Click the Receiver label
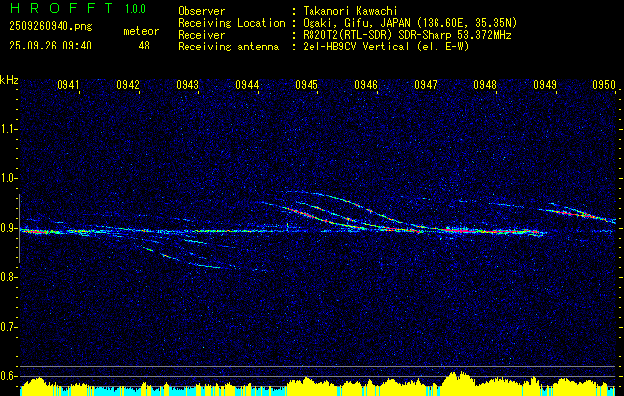 (201, 35)
